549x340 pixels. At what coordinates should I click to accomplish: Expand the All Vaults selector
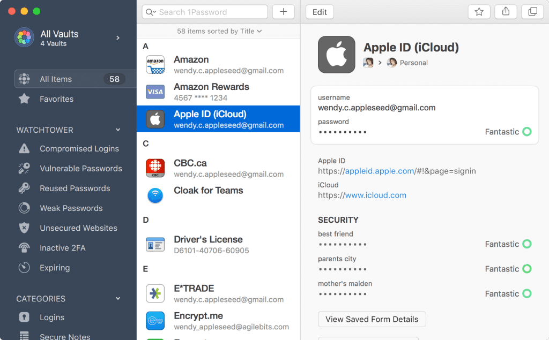(x=117, y=38)
